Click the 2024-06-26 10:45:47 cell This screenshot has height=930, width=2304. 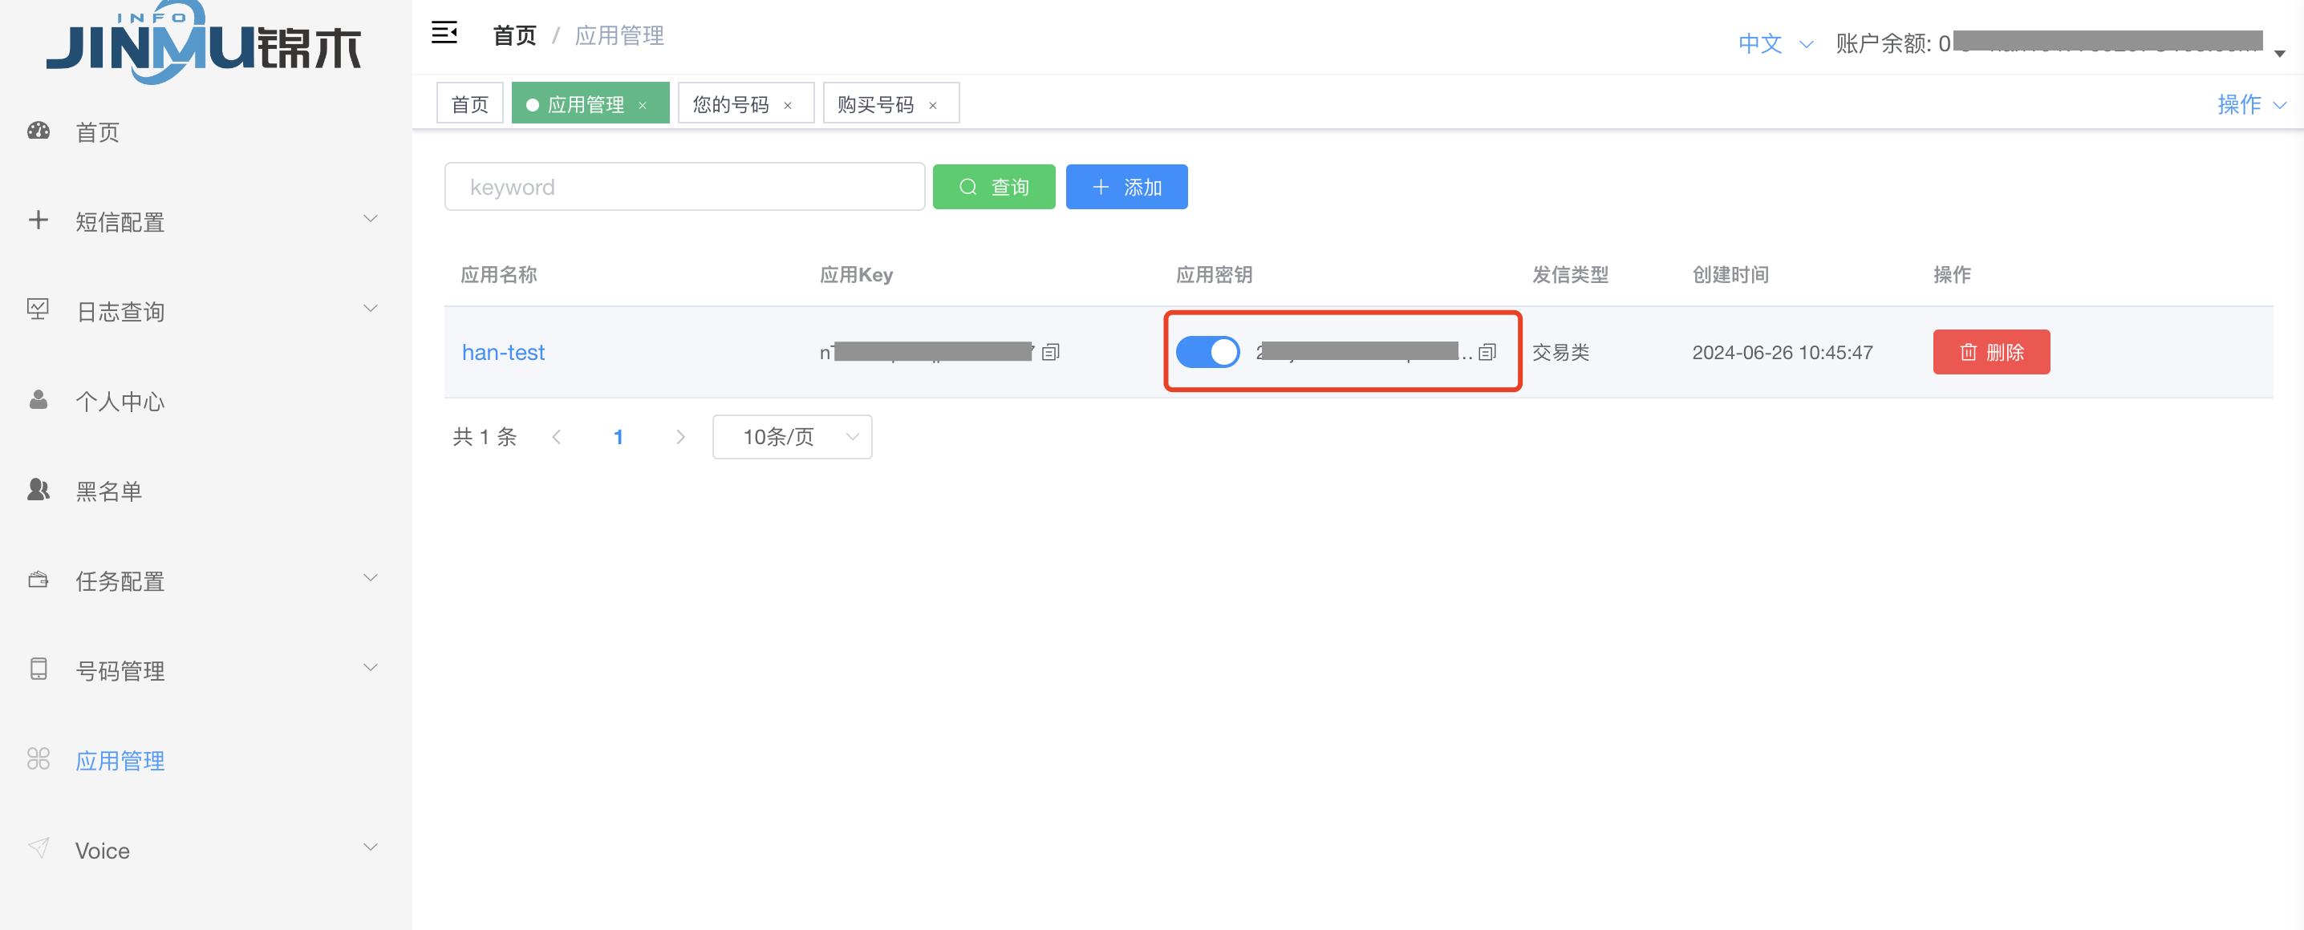(1783, 352)
